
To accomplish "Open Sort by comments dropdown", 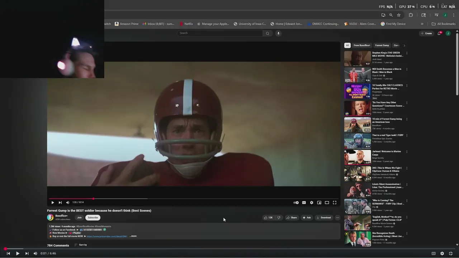I will click(81, 245).
